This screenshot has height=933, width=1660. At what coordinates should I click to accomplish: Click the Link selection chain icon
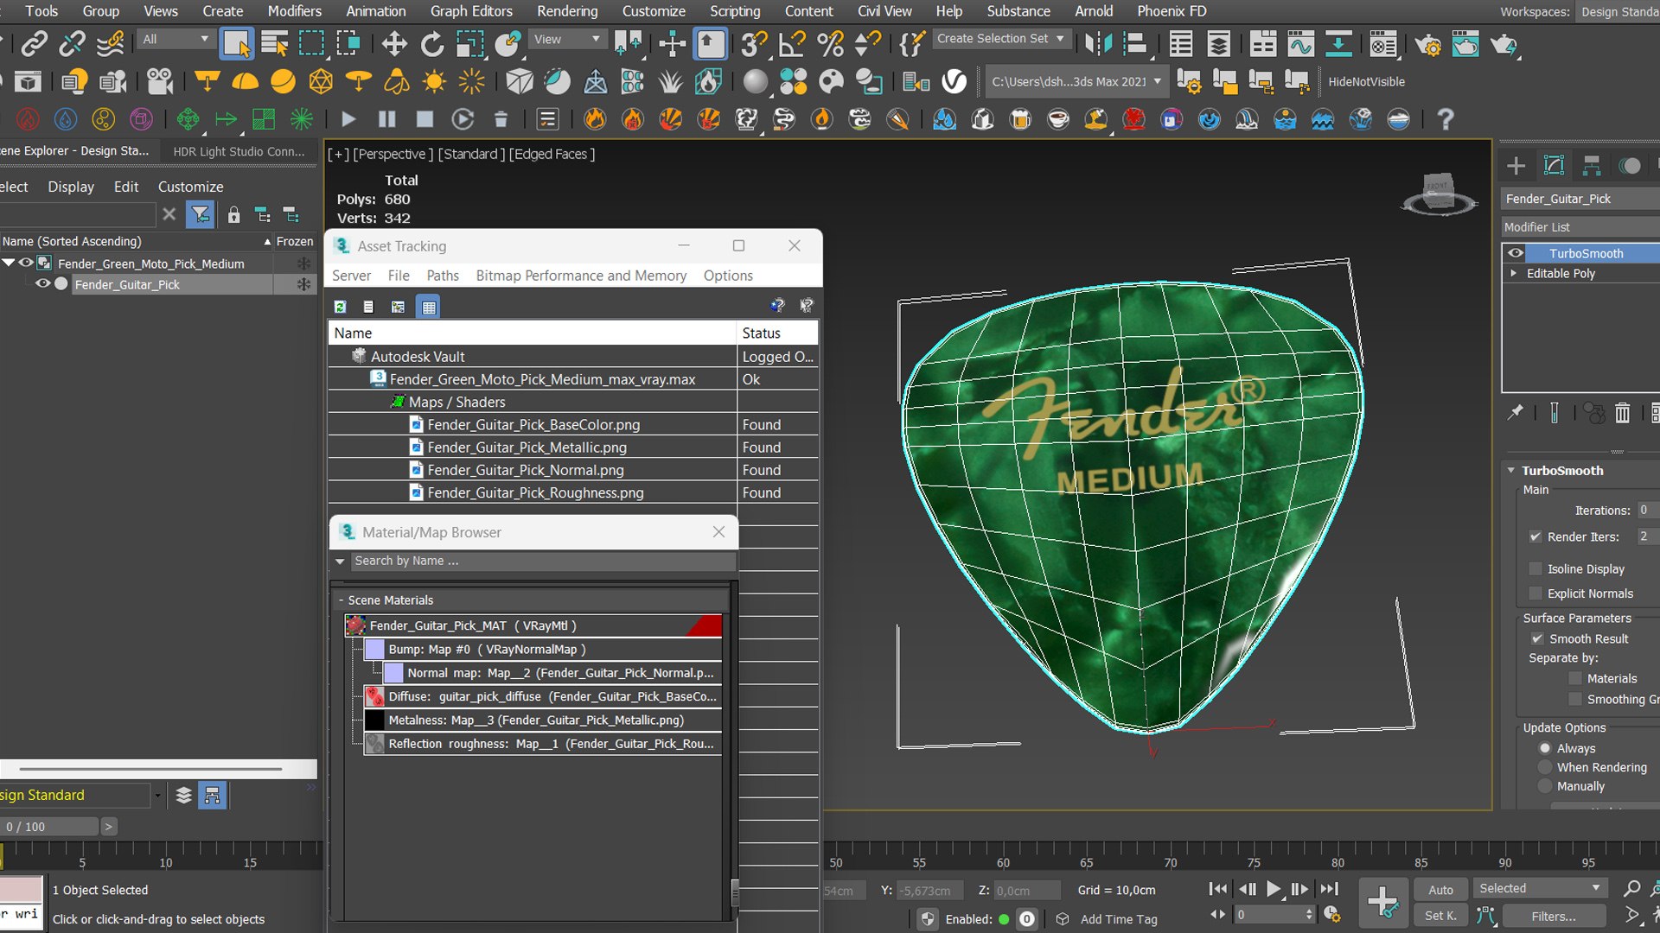point(35,43)
